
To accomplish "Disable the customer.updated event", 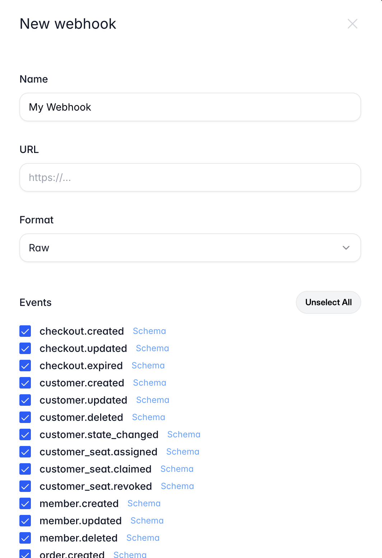I will (x=25, y=400).
